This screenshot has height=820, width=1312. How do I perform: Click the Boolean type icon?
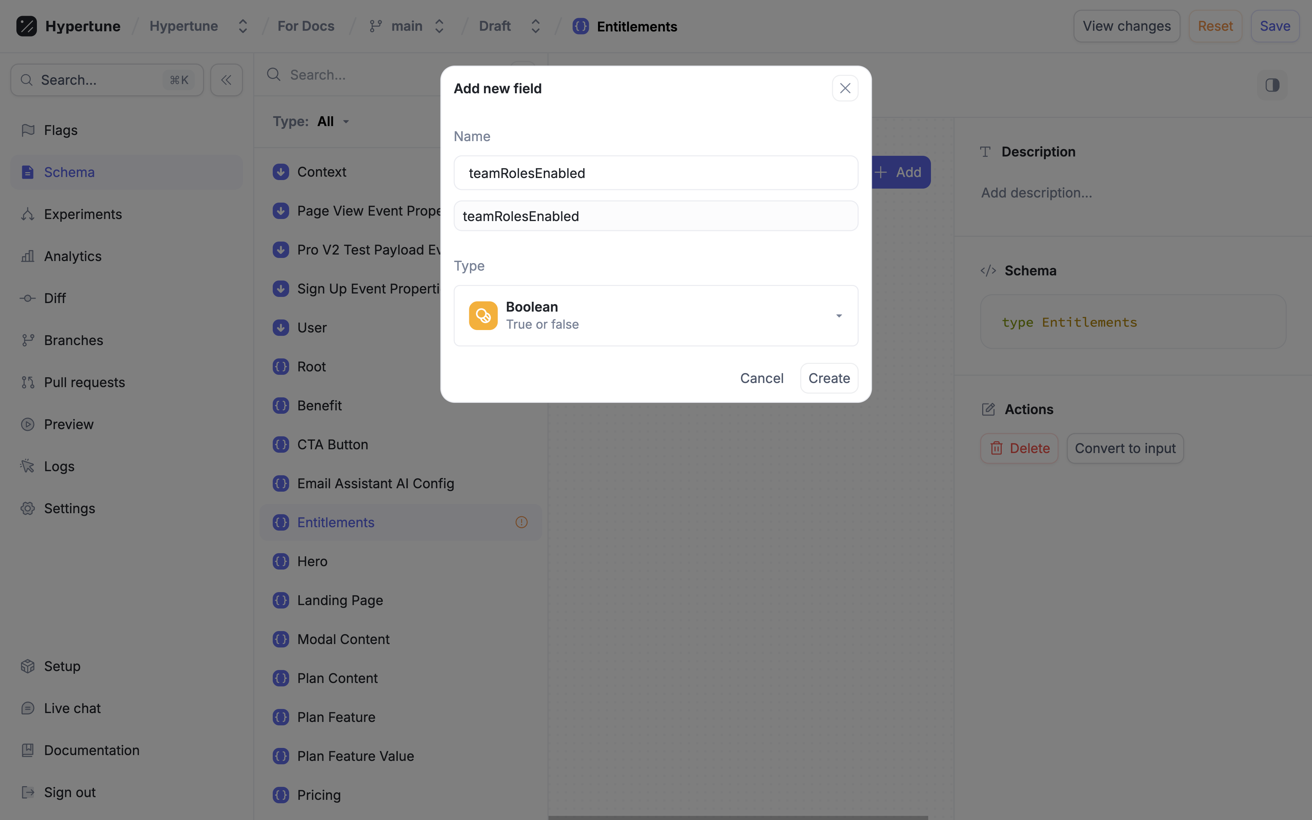coord(483,316)
